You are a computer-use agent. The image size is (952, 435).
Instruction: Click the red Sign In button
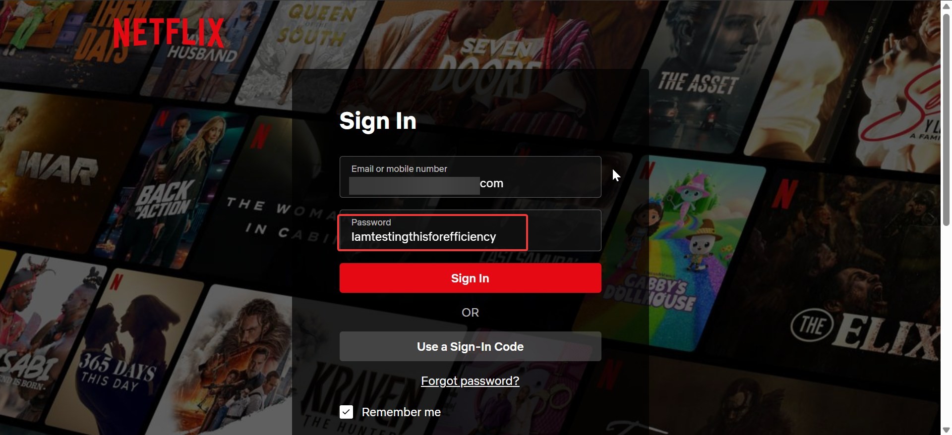coord(470,278)
